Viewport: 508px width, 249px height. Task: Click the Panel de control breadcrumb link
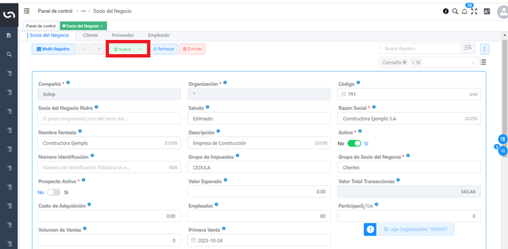click(x=55, y=11)
